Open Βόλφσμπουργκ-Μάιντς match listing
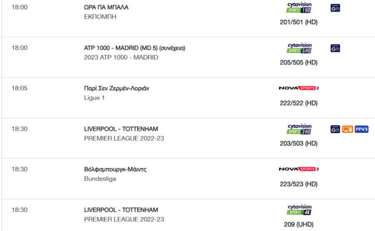 click(115, 169)
